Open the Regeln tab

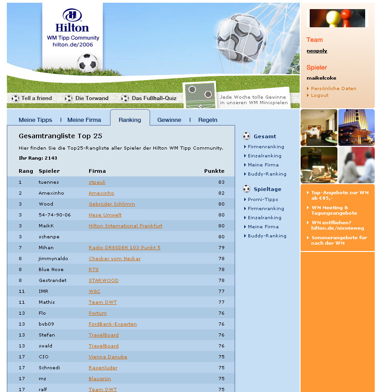click(x=208, y=120)
